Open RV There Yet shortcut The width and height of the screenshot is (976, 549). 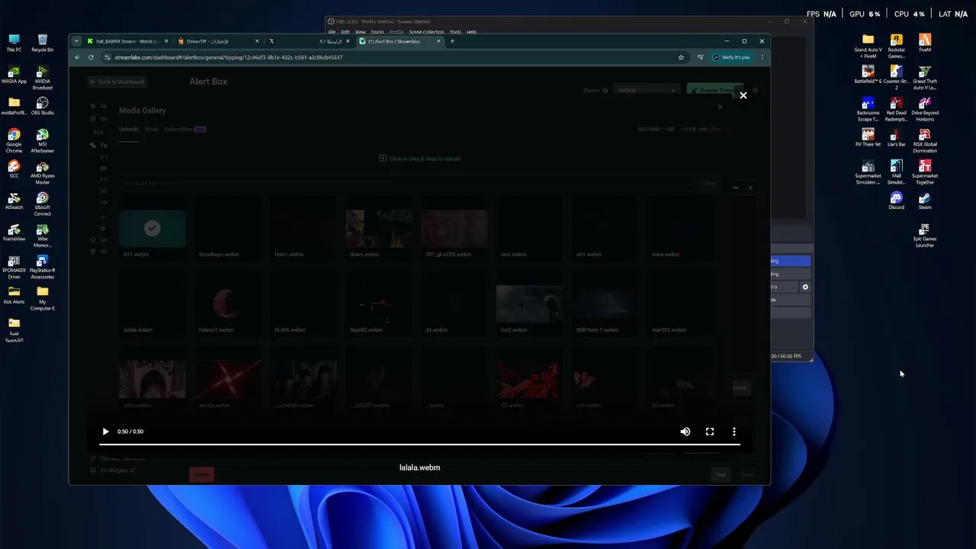click(x=868, y=137)
